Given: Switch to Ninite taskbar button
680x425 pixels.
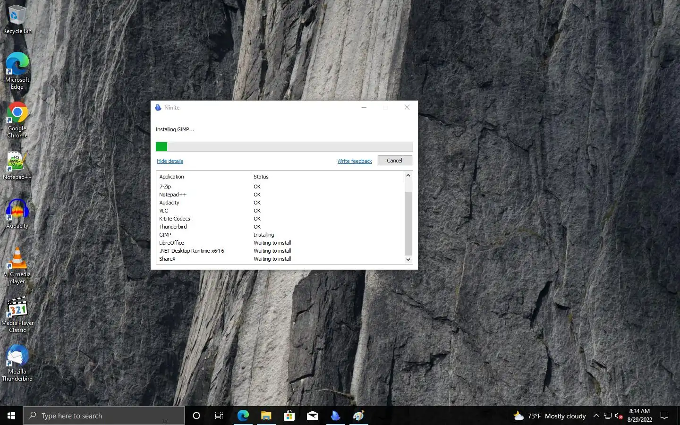Looking at the screenshot, I should (335, 416).
